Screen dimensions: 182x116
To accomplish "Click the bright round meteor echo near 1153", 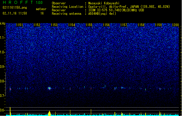I will click(x=49, y=88).
